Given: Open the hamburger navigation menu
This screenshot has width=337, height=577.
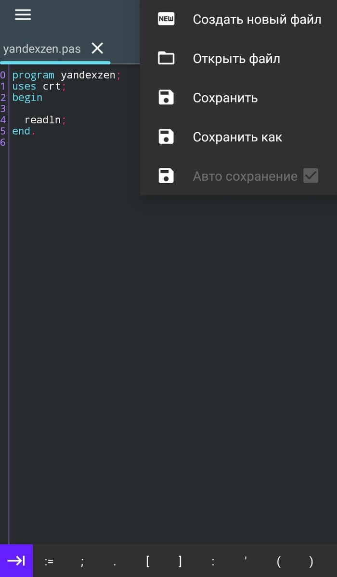Looking at the screenshot, I should click(23, 14).
